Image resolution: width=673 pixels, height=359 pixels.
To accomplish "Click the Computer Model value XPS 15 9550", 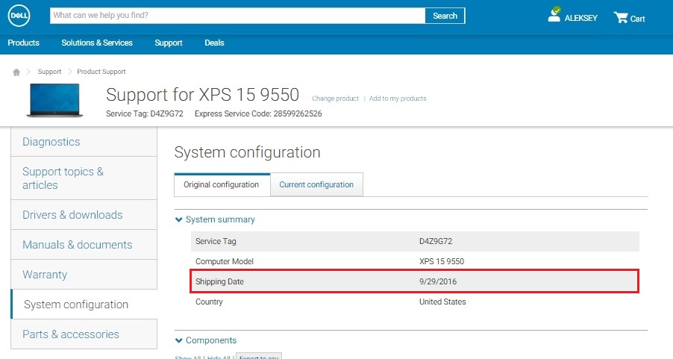I will click(442, 261).
